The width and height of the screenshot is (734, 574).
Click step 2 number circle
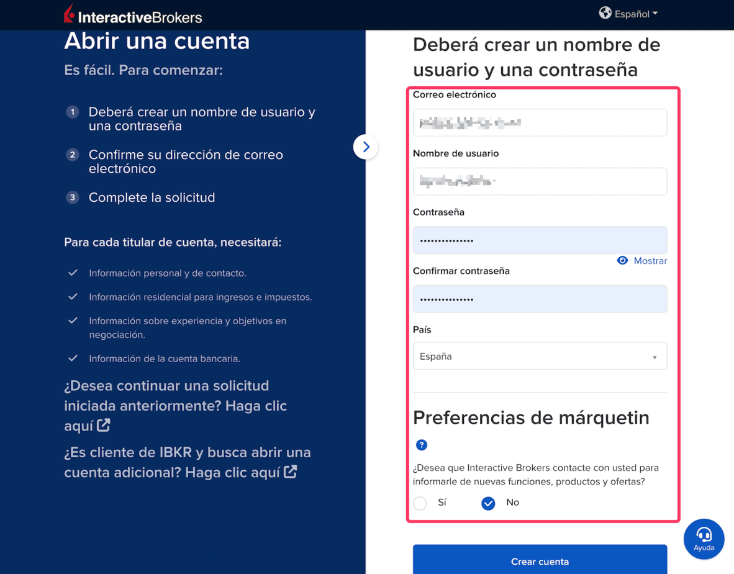click(72, 155)
